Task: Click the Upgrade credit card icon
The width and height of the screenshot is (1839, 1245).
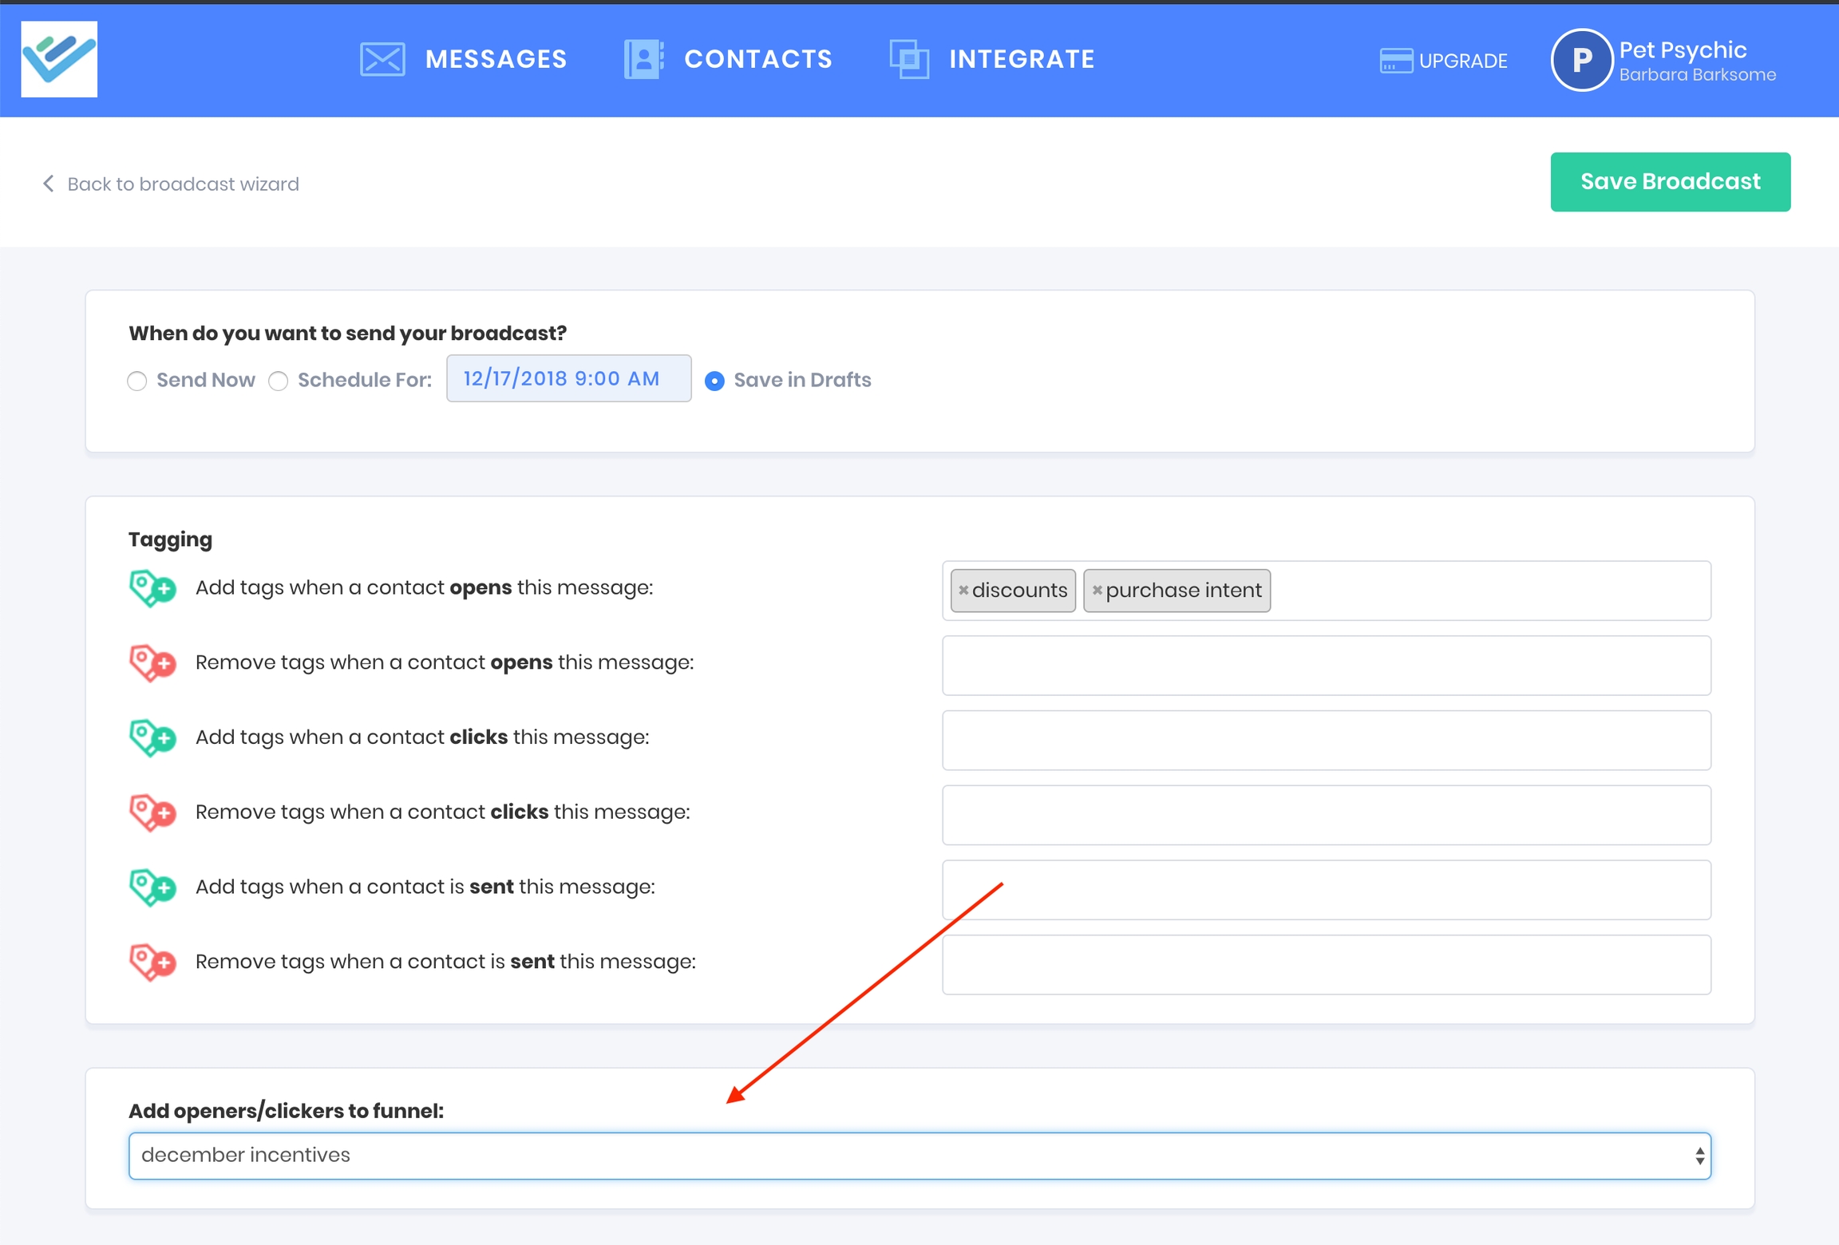Action: (x=1395, y=61)
